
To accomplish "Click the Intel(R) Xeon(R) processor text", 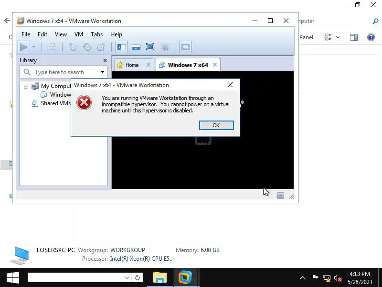I will pos(142,259).
